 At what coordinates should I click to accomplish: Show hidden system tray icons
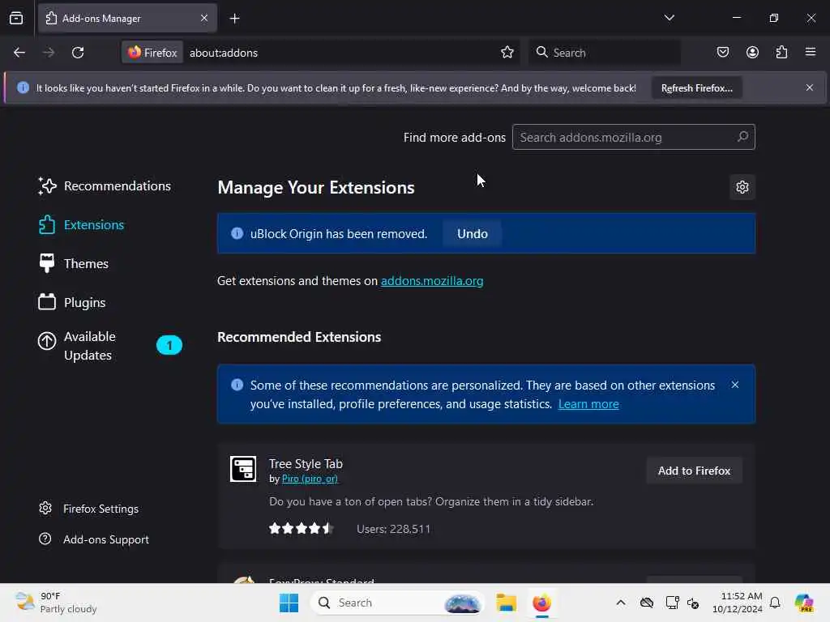[620, 603]
